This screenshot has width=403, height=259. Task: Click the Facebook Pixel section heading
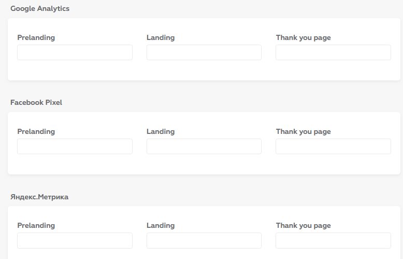coord(36,103)
